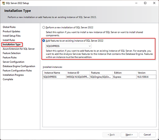This screenshot has height=140, width=159.
Task: Click the Installed instances label
Action: (52, 67)
